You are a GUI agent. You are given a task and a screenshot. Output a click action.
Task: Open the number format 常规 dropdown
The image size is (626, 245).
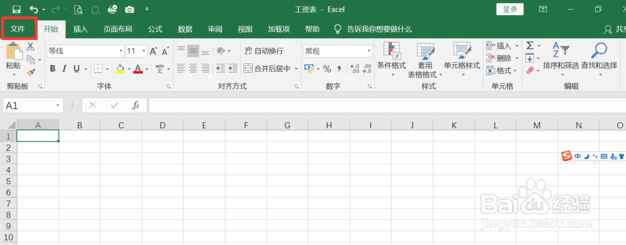(369, 51)
